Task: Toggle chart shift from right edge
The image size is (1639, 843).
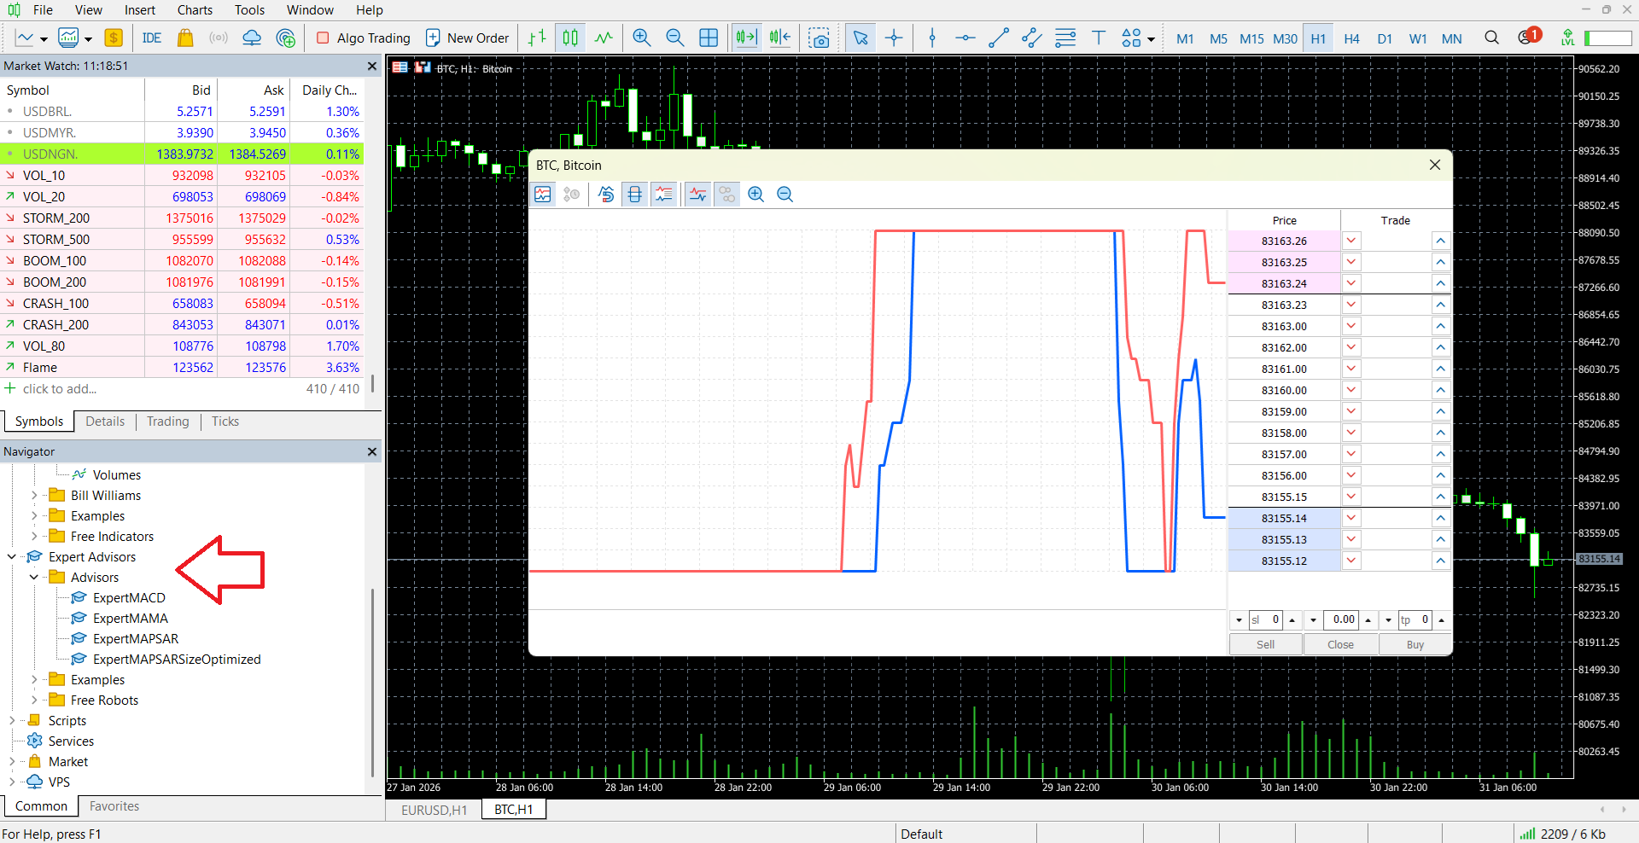Action: 779,38
